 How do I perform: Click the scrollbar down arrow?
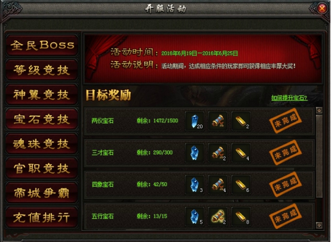pyautogui.click(x=319, y=225)
